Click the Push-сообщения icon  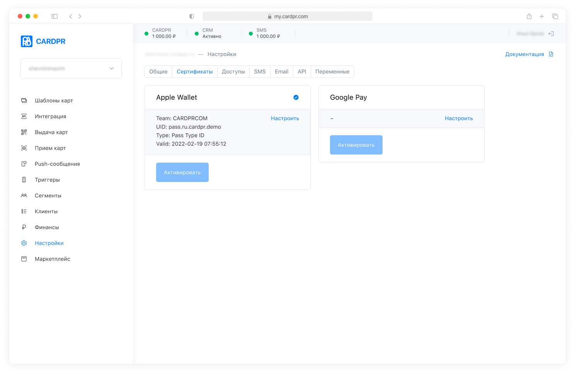pyautogui.click(x=24, y=164)
